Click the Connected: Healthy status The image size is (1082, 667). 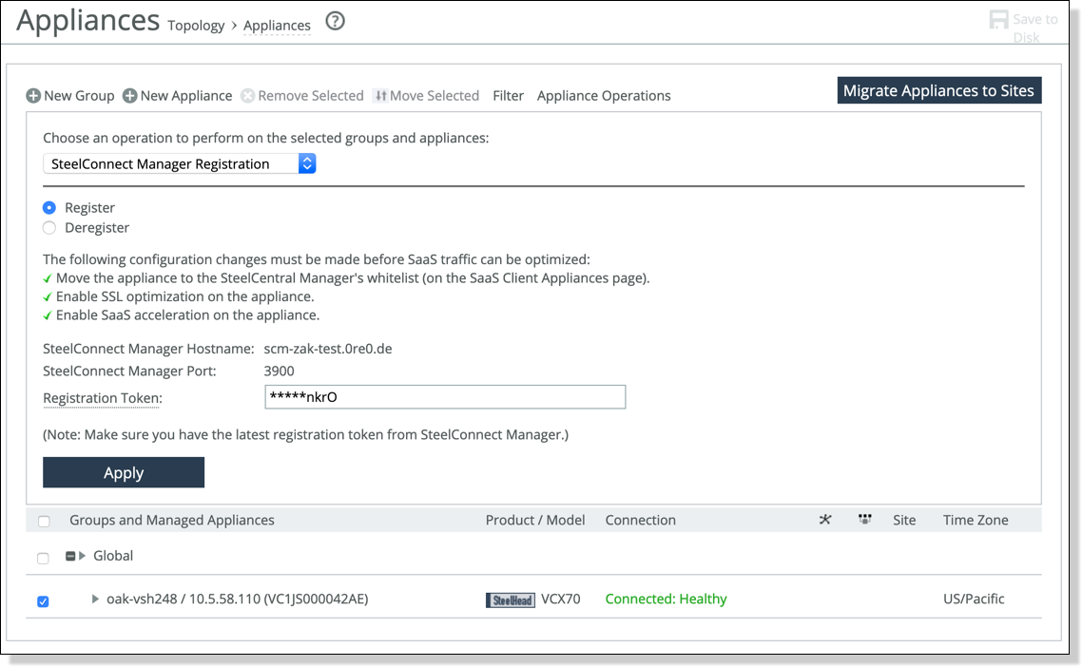point(666,599)
